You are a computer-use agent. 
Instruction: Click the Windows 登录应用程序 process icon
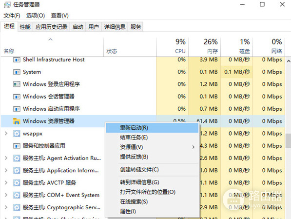point(17,84)
